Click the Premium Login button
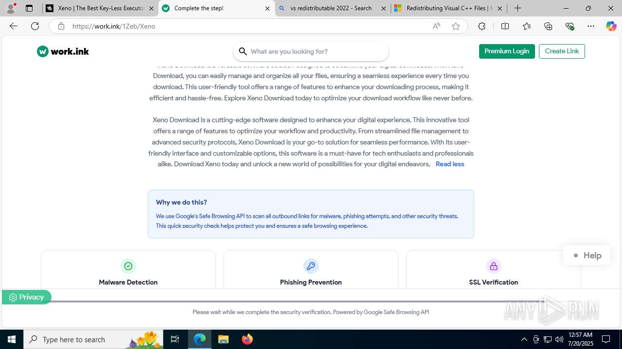The height and width of the screenshot is (349, 622). [507, 51]
